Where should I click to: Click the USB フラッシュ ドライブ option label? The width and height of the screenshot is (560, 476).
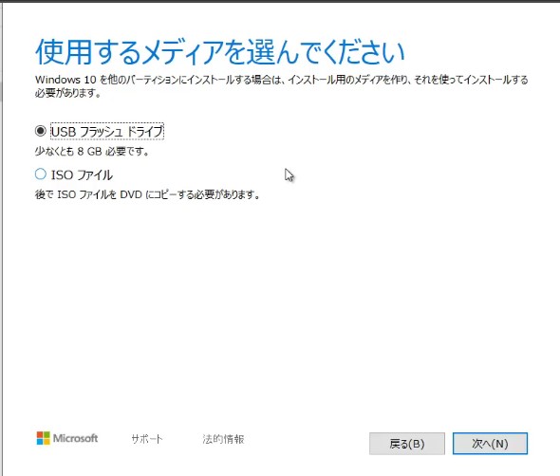point(107,131)
